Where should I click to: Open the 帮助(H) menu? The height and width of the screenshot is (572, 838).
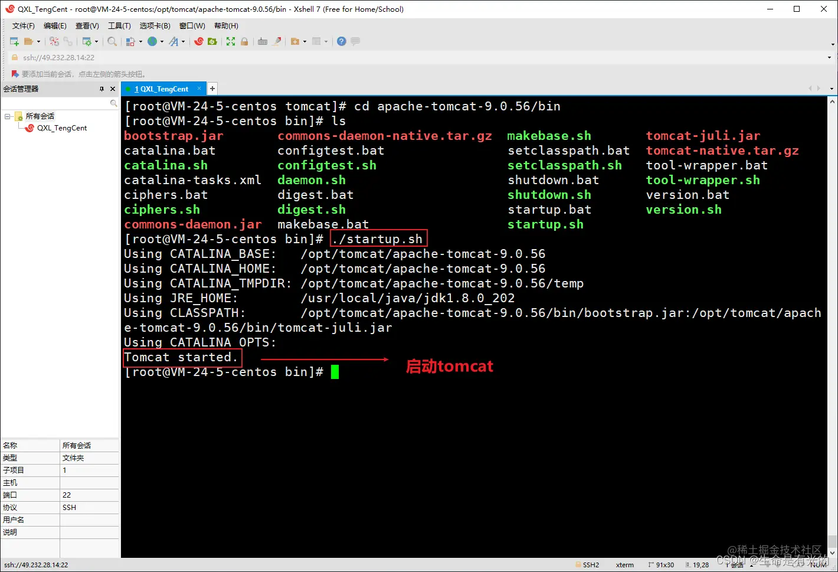pyautogui.click(x=227, y=26)
